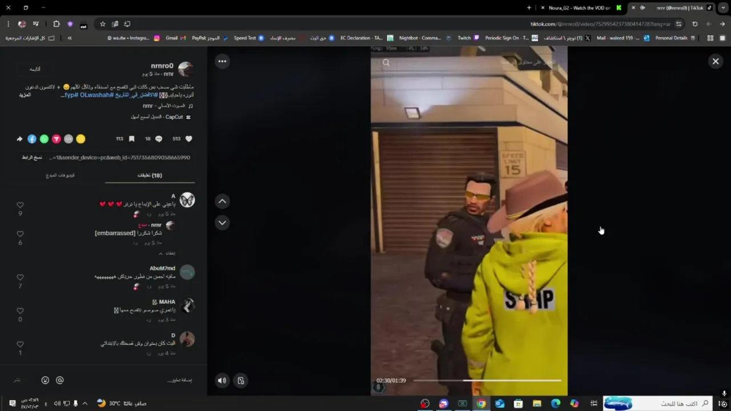Open the three-dots video options menu

(222, 61)
